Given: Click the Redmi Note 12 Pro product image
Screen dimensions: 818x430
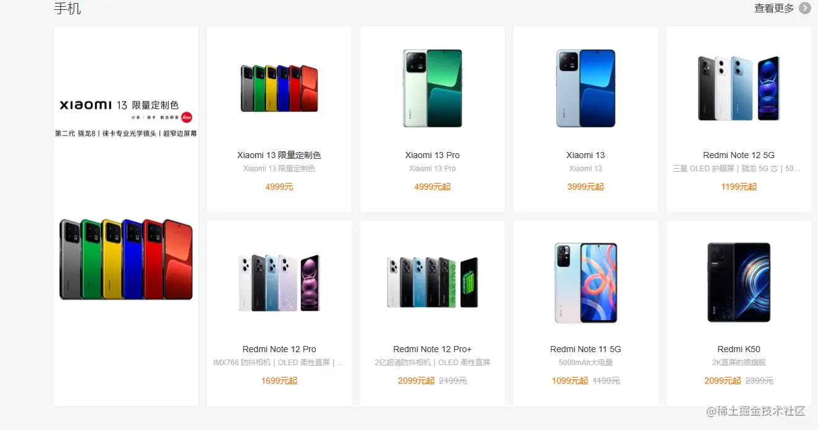Looking at the screenshot, I should [279, 282].
